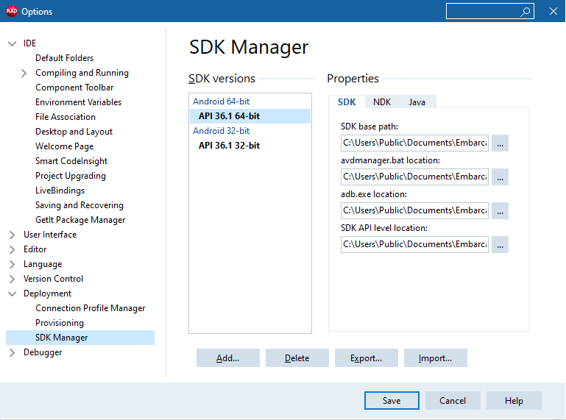Switch to the SDK properties tab
566x420 pixels.
[347, 102]
